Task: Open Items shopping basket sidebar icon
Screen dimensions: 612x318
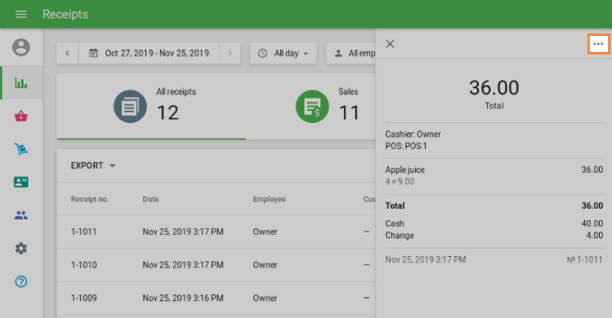Action: (21, 116)
